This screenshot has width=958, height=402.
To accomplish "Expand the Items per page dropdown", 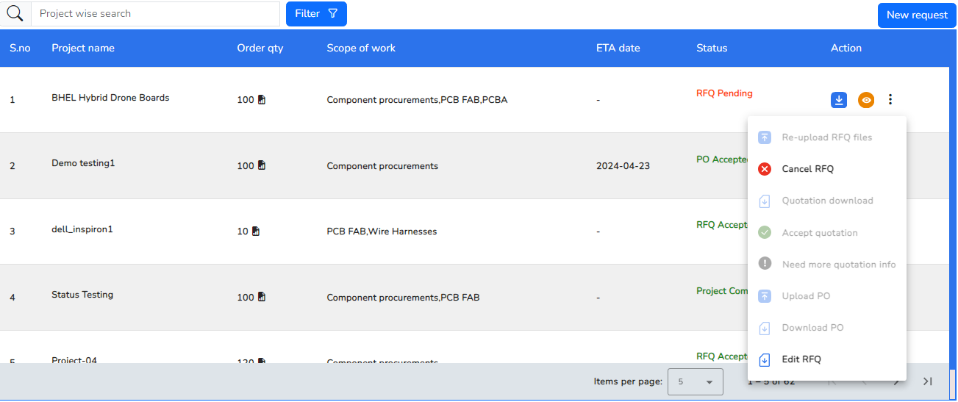I will [x=695, y=382].
